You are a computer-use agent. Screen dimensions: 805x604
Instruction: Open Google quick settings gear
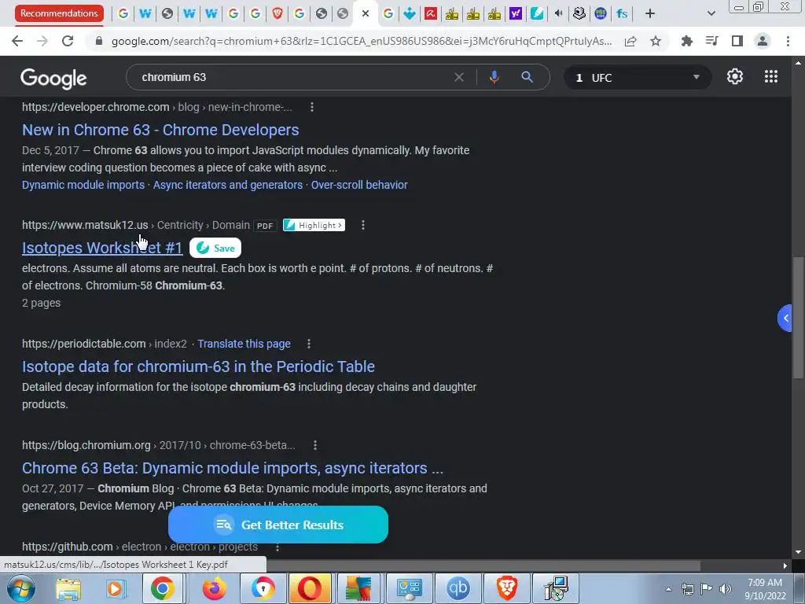(x=735, y=76)
